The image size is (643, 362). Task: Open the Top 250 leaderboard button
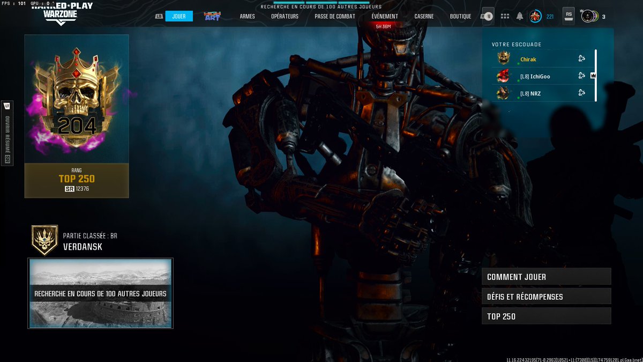(547, 316)
